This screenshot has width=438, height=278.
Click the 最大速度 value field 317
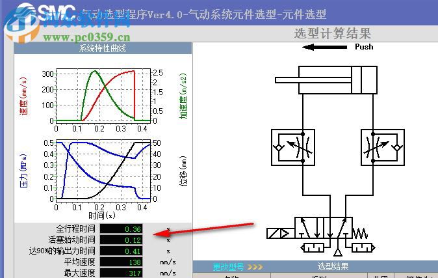point(121,273)
